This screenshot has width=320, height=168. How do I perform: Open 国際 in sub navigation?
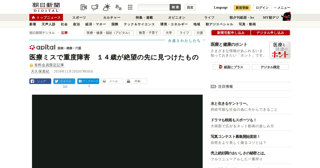(115, 24)
